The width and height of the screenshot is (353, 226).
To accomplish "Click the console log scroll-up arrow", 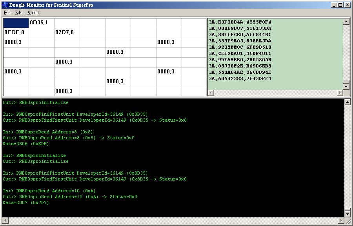I will [x=347, y=102].
